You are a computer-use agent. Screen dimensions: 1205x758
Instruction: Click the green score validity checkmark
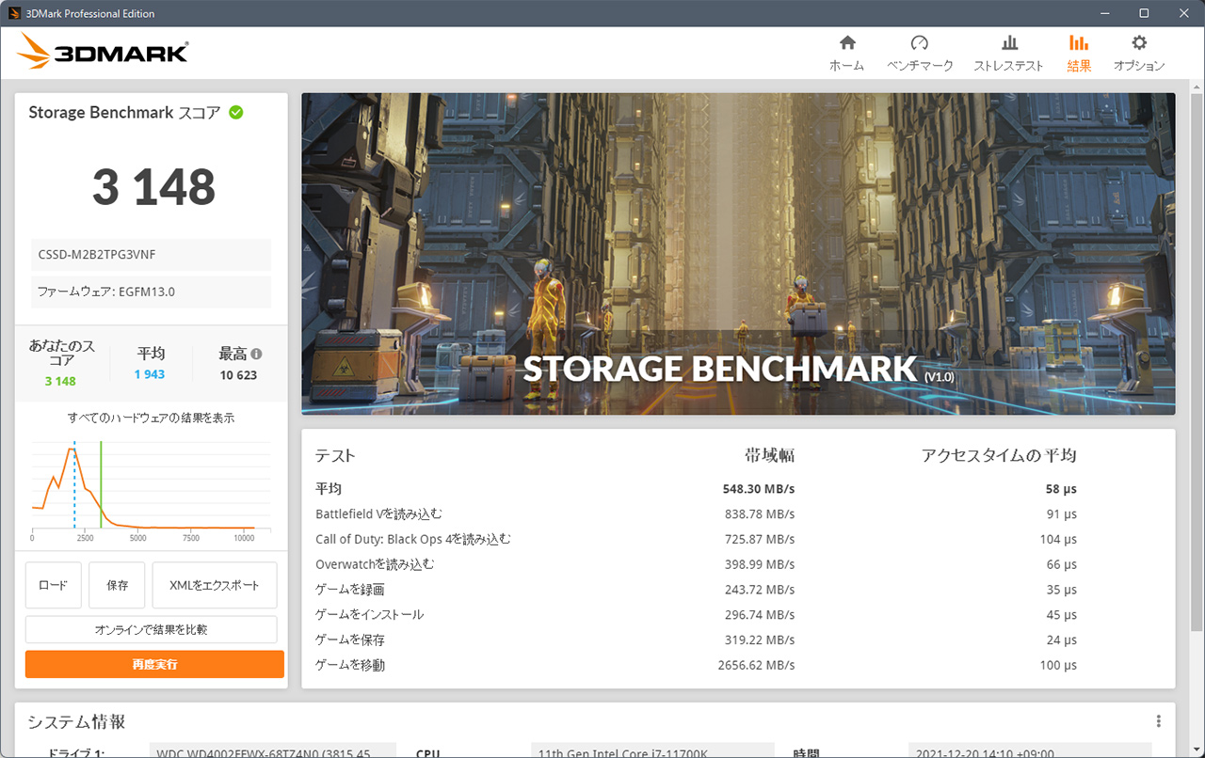236,112
